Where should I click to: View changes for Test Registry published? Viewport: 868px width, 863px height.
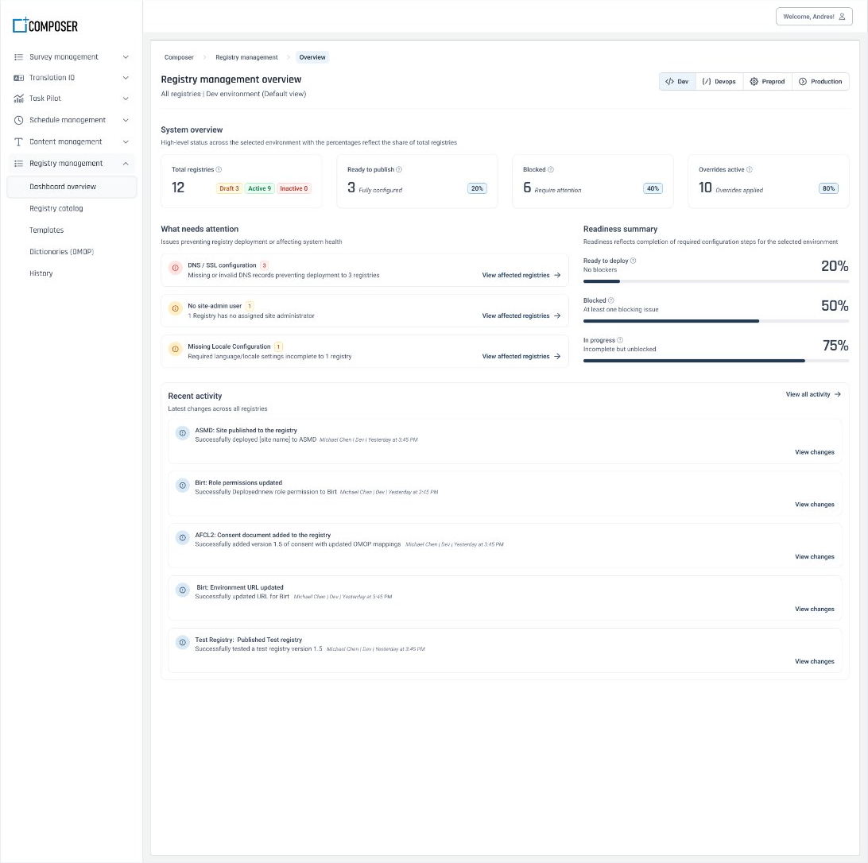(814, 661)
